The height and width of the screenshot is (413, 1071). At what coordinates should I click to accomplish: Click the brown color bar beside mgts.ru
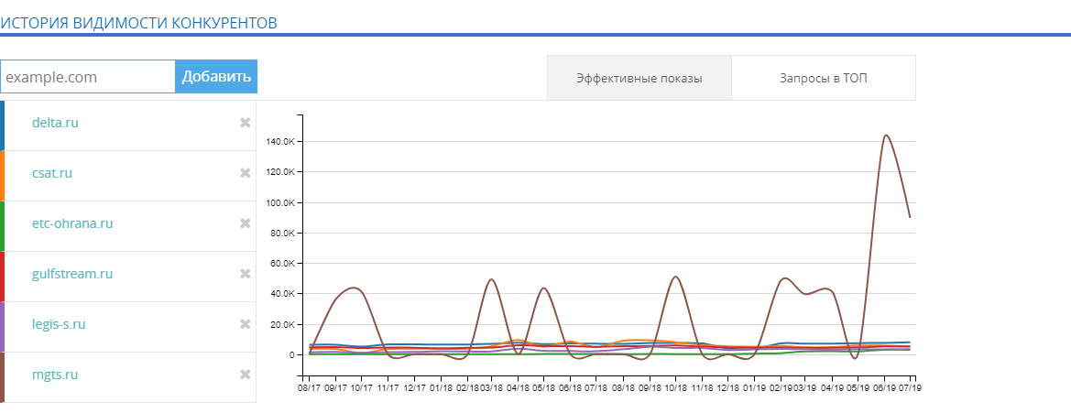pos(3,377)
